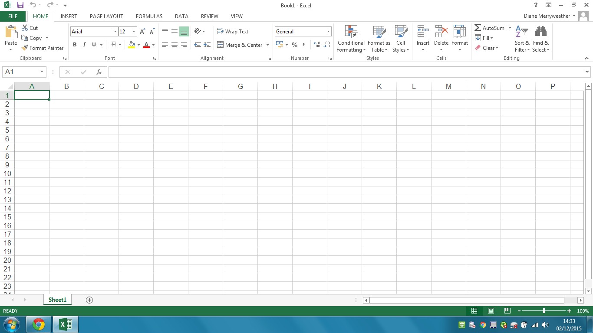Apply Accounting Number Format icon
Image resolution: width=593 pixels, height=333 pixels.
coord(280,45)
